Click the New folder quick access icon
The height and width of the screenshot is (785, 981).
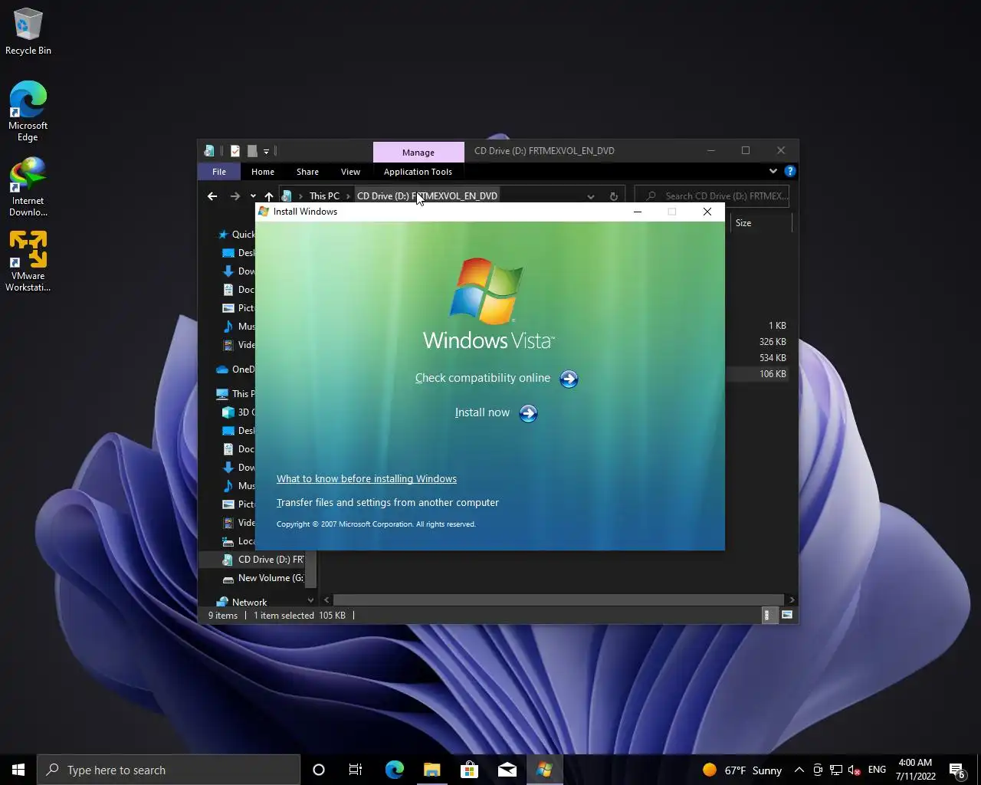pyautogui.click(x=252, y=151)
